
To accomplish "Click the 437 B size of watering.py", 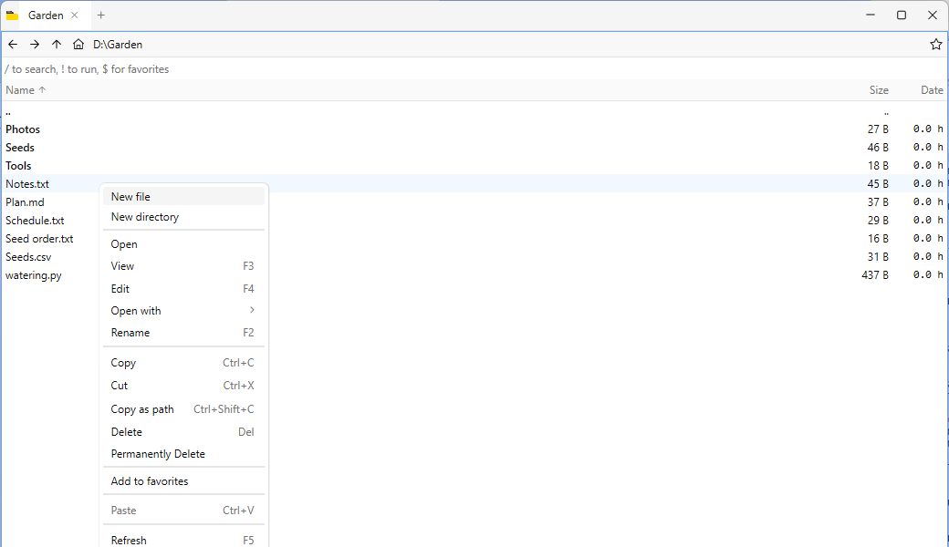I will [x=874, y=275].
